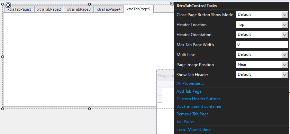The height and width of the screenshot is (134, 290).
Task: Open the xtraTabPage3 tab
Action: pyautogui.click(x=79, y=9)
